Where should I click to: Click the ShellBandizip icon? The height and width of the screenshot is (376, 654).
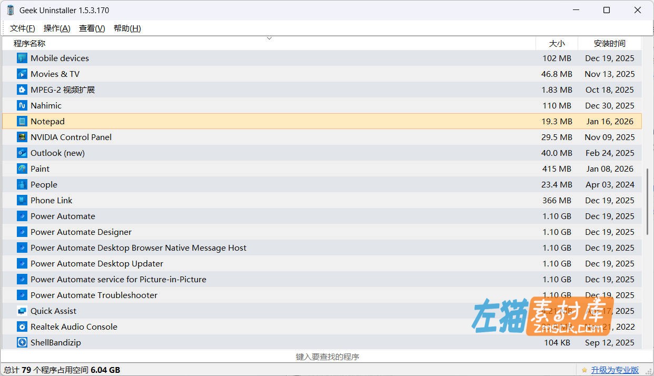[22, 342]
